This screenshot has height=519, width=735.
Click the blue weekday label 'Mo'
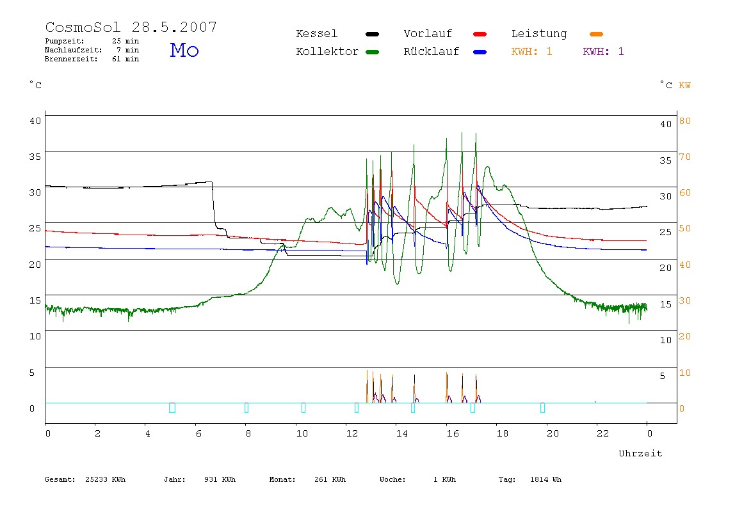[x=184, y=50]
